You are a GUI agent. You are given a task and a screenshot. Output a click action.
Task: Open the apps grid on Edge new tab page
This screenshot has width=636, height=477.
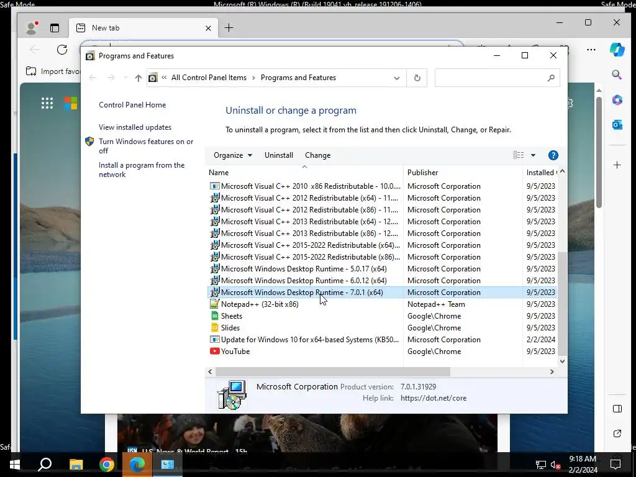[47, 103]
